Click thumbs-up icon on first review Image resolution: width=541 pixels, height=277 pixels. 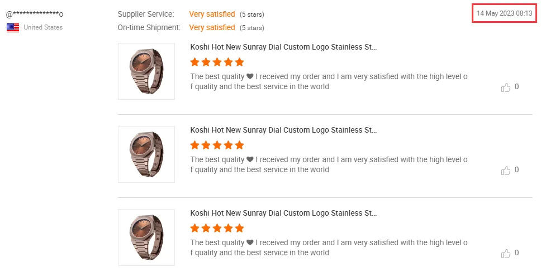pos(506,88)
